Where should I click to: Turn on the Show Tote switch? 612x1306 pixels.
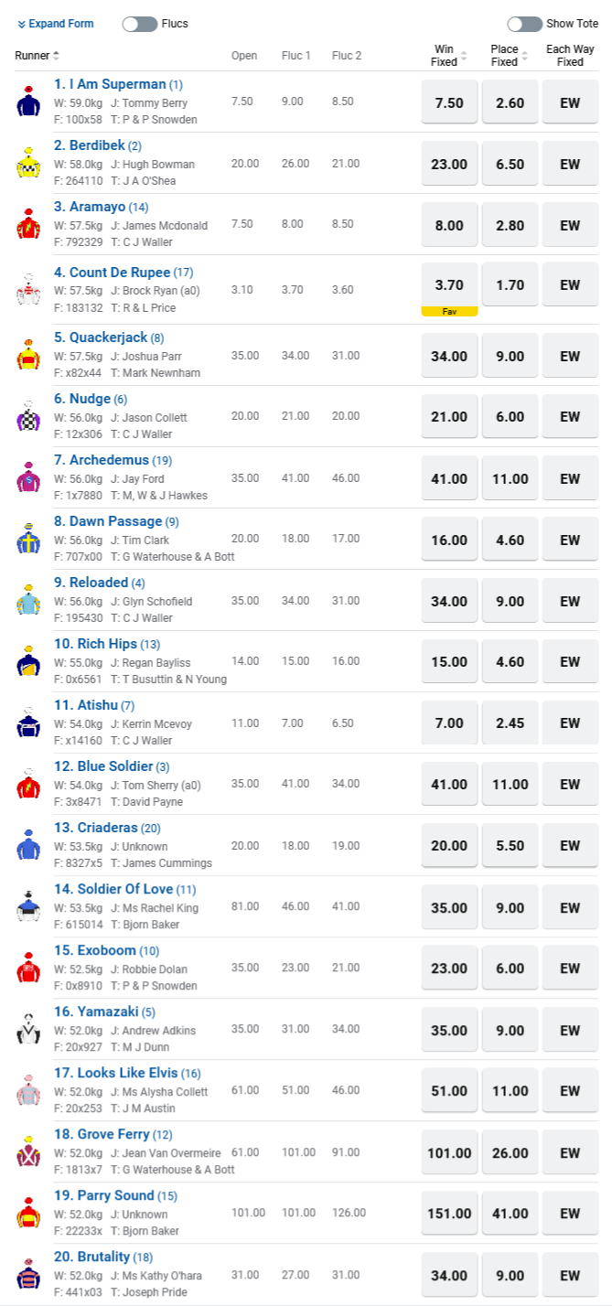coord(525,24)
